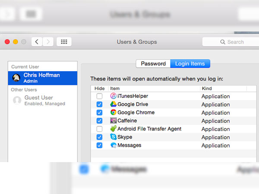259x194 pixels.
Task: Click Application kind in the Messages row
Action: (215, 146)
